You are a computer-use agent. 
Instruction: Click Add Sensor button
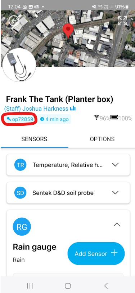96,254
